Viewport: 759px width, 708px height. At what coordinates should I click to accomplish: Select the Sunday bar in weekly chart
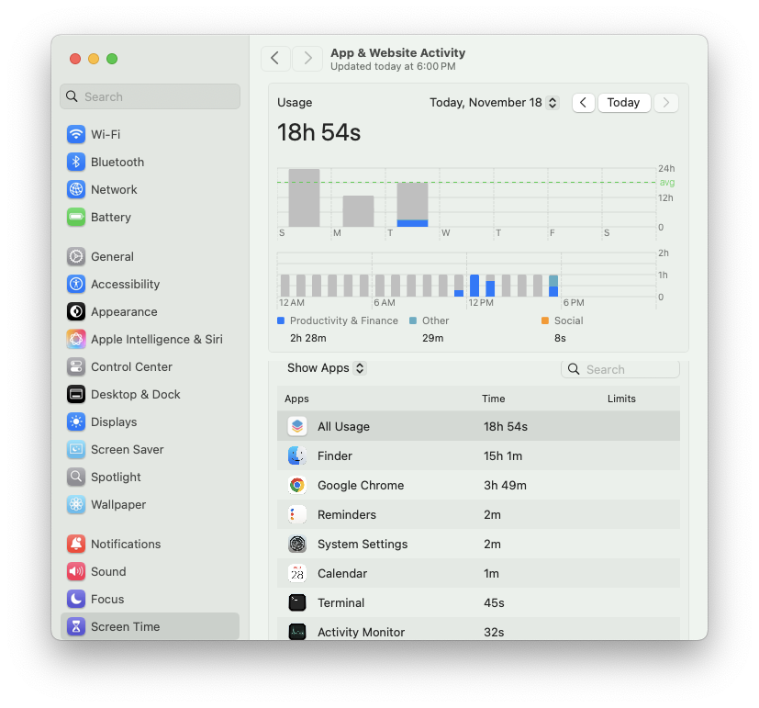click(304, 197)
